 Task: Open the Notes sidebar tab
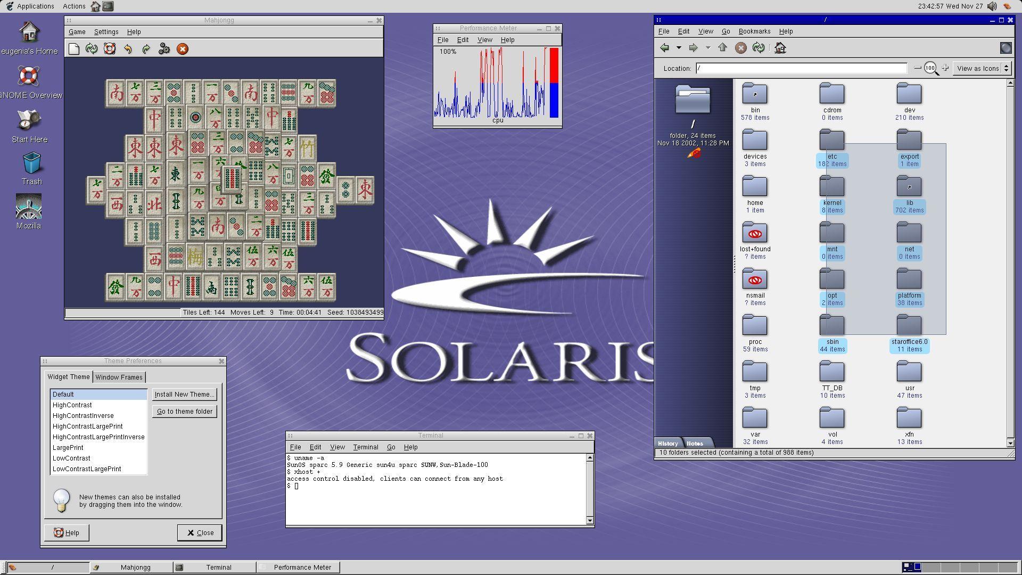(695, 443)
